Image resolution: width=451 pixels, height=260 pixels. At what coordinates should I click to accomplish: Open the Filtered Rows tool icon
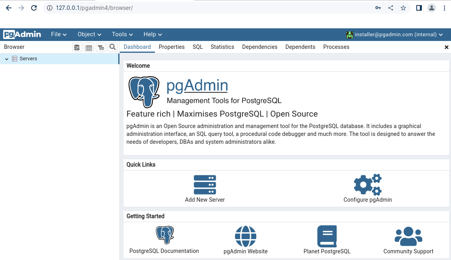click(x=101, y=47)
